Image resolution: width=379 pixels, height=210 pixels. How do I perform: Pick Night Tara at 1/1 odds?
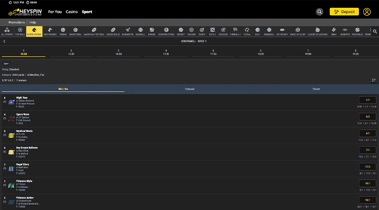(367, 100)
